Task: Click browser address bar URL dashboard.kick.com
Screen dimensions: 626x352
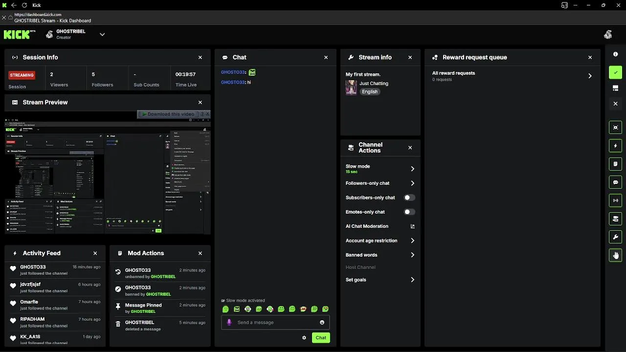Action: (38, 15)
